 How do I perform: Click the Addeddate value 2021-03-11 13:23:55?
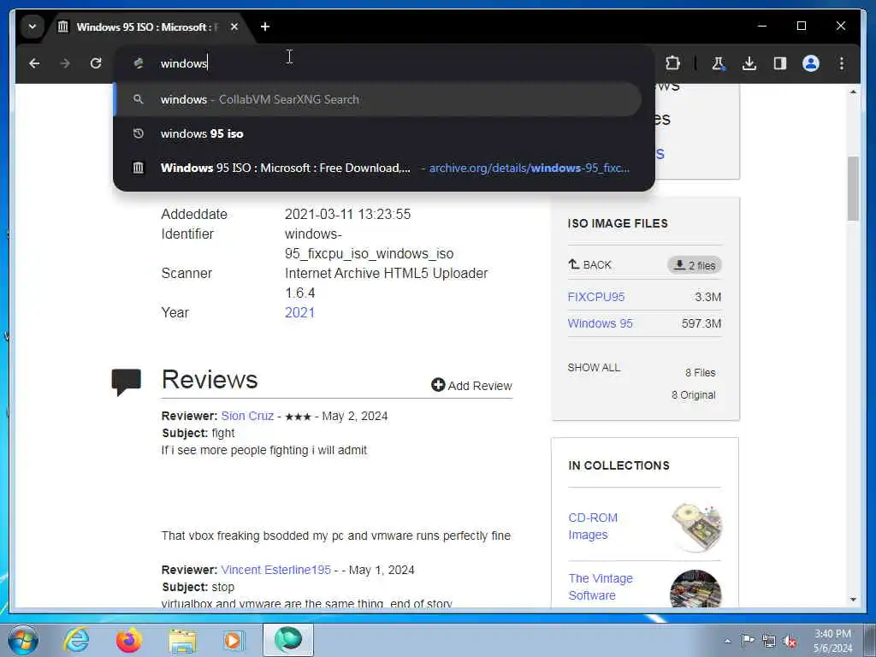point(347,214)
